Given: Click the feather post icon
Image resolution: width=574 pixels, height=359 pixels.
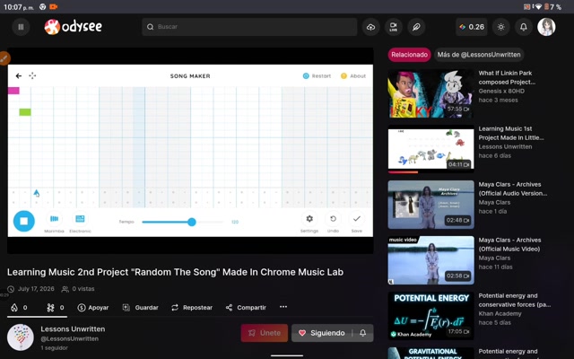Looking at the screenshot, I should pos(416,27).
